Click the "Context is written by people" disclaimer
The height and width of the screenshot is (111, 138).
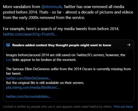pos(57,107)
